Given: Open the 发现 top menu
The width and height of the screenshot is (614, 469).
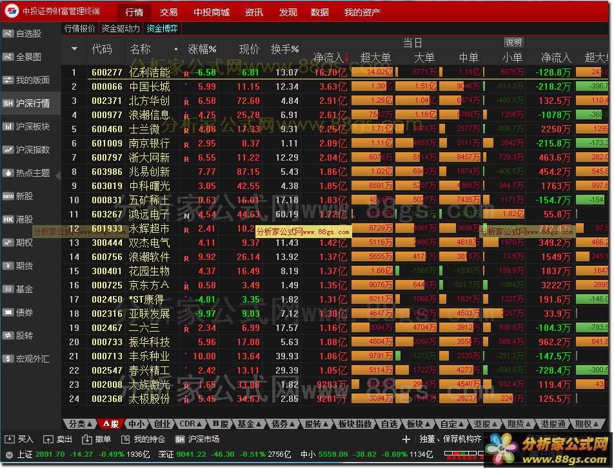Looking at the screenshot, I should click(x=288, y=12).
